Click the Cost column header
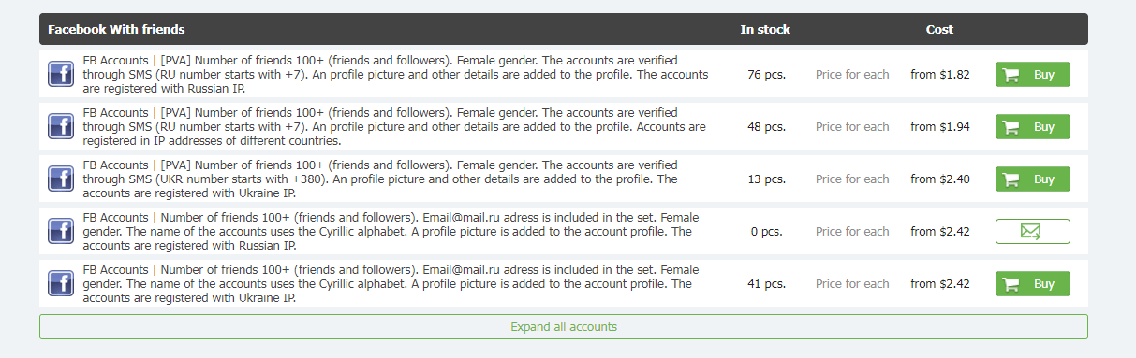Viewport: 1136px width, 358px height. [x=939, y=29]
